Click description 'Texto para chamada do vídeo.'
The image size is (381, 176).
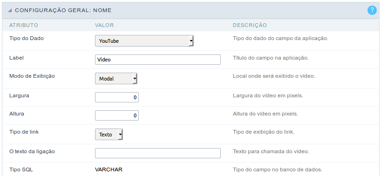pos(271,151)
